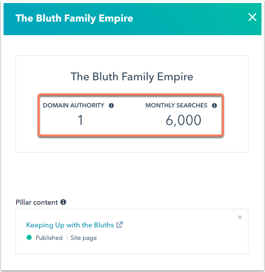Click the green Published status dot
265x272 pixels.
(x=29, y=237)
